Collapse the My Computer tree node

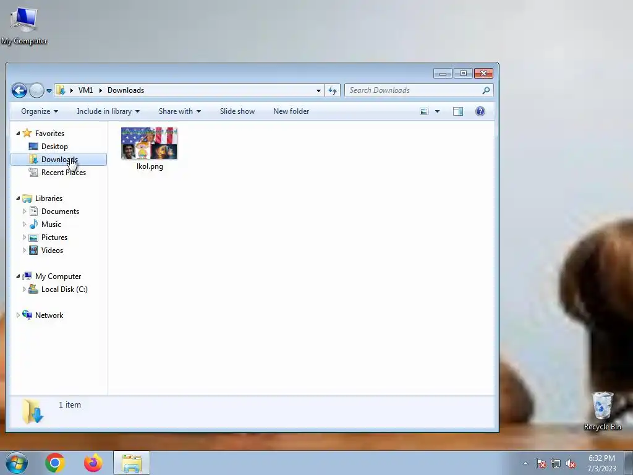pos(18,276)
